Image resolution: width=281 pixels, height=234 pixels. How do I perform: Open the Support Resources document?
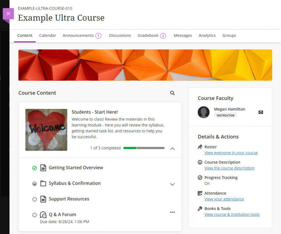pos(69,199)
